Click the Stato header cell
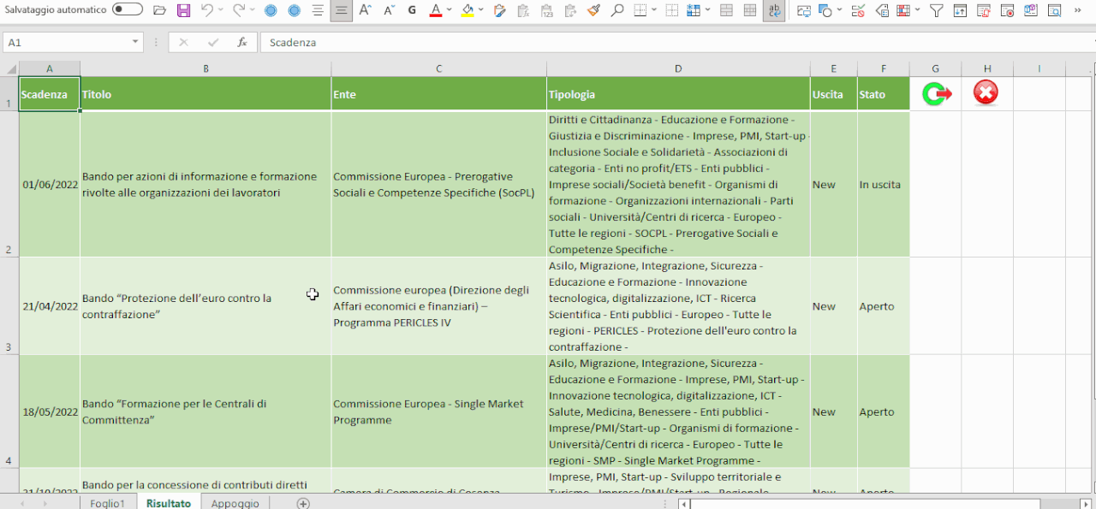 coord(883,94)
